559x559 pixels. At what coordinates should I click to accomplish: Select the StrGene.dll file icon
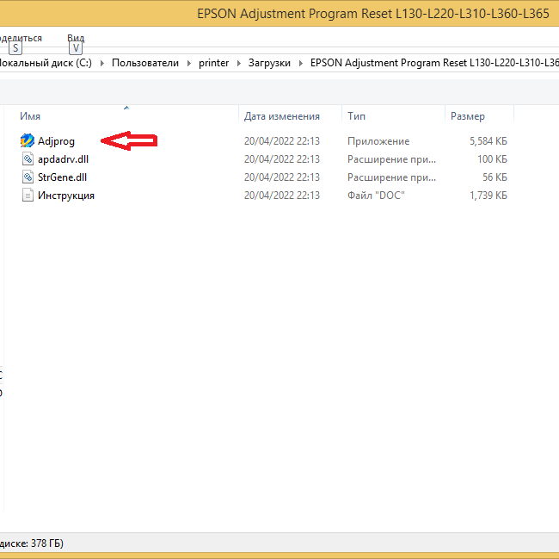click(28, 177)
